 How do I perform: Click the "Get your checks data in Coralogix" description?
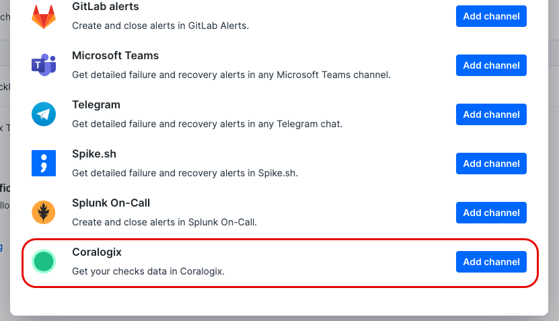click(148, 272)
